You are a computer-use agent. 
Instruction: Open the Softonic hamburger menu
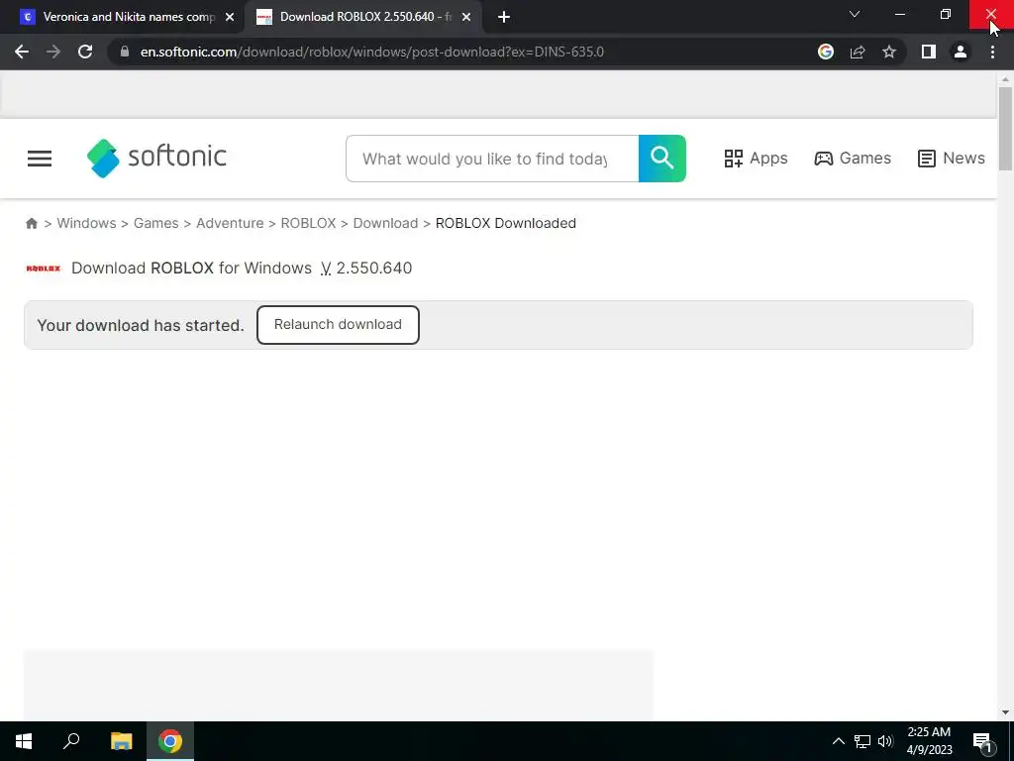(40, 159)
